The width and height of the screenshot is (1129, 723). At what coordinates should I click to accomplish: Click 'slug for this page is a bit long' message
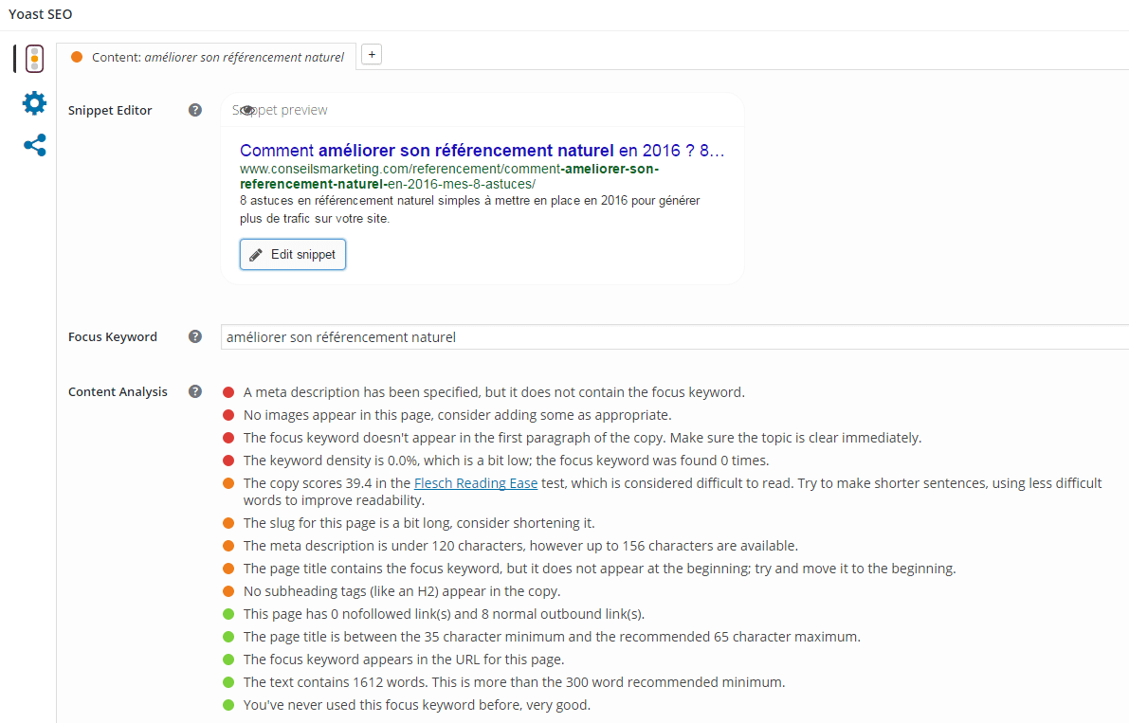419,523
